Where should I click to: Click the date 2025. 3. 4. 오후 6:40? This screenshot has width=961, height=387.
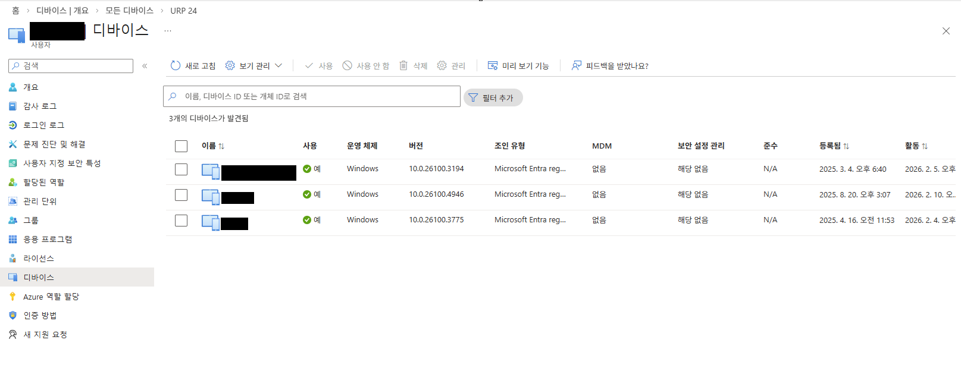coord(853,169)
